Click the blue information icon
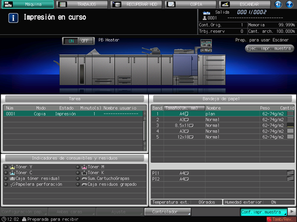297x222 pixels. [x=13, y=18]
